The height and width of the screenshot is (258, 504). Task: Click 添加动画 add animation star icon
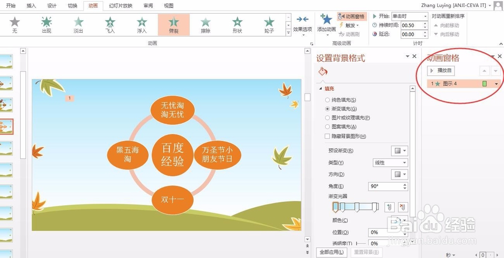(327, 20)
